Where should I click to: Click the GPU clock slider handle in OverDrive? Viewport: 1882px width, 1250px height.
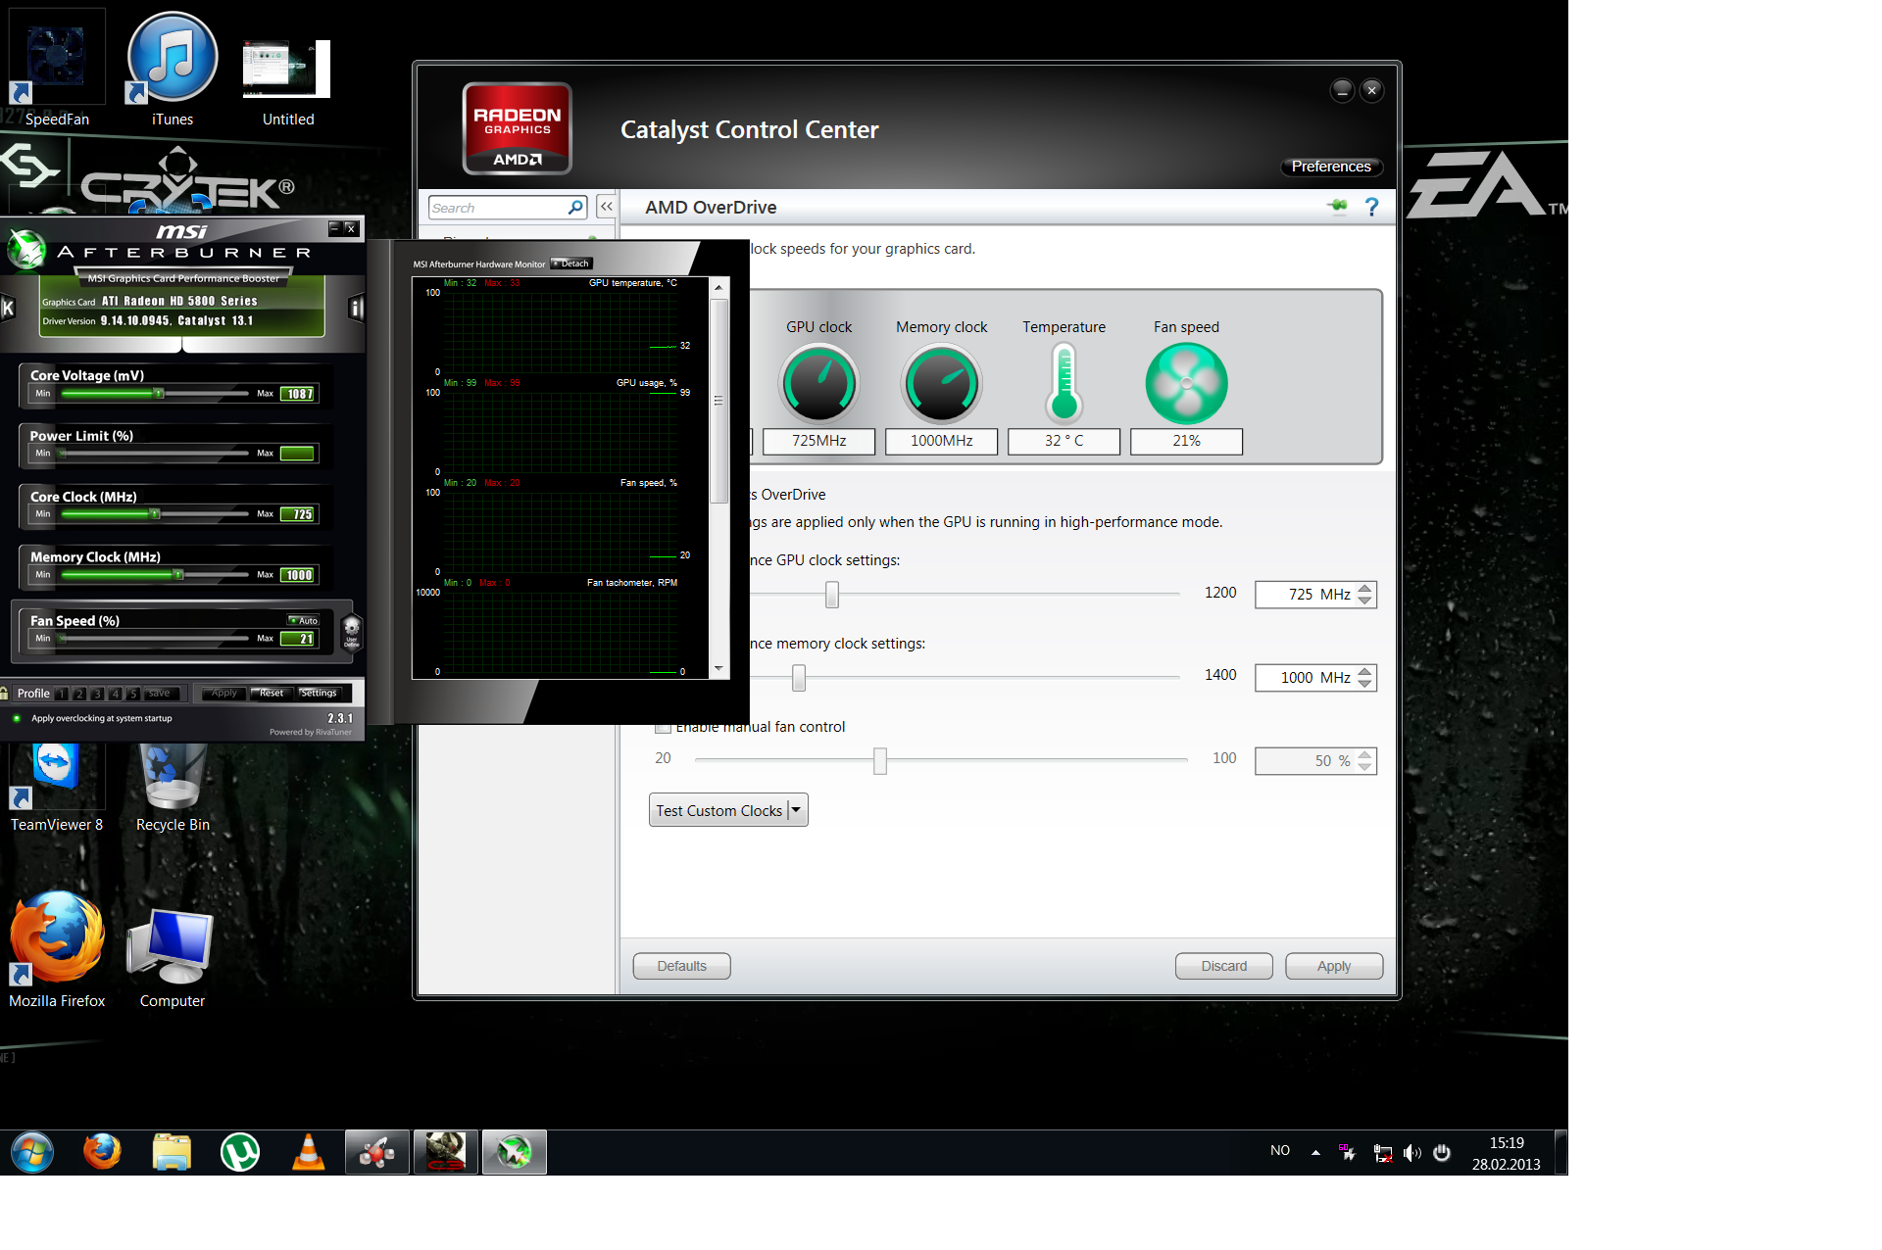click(832, 594)
